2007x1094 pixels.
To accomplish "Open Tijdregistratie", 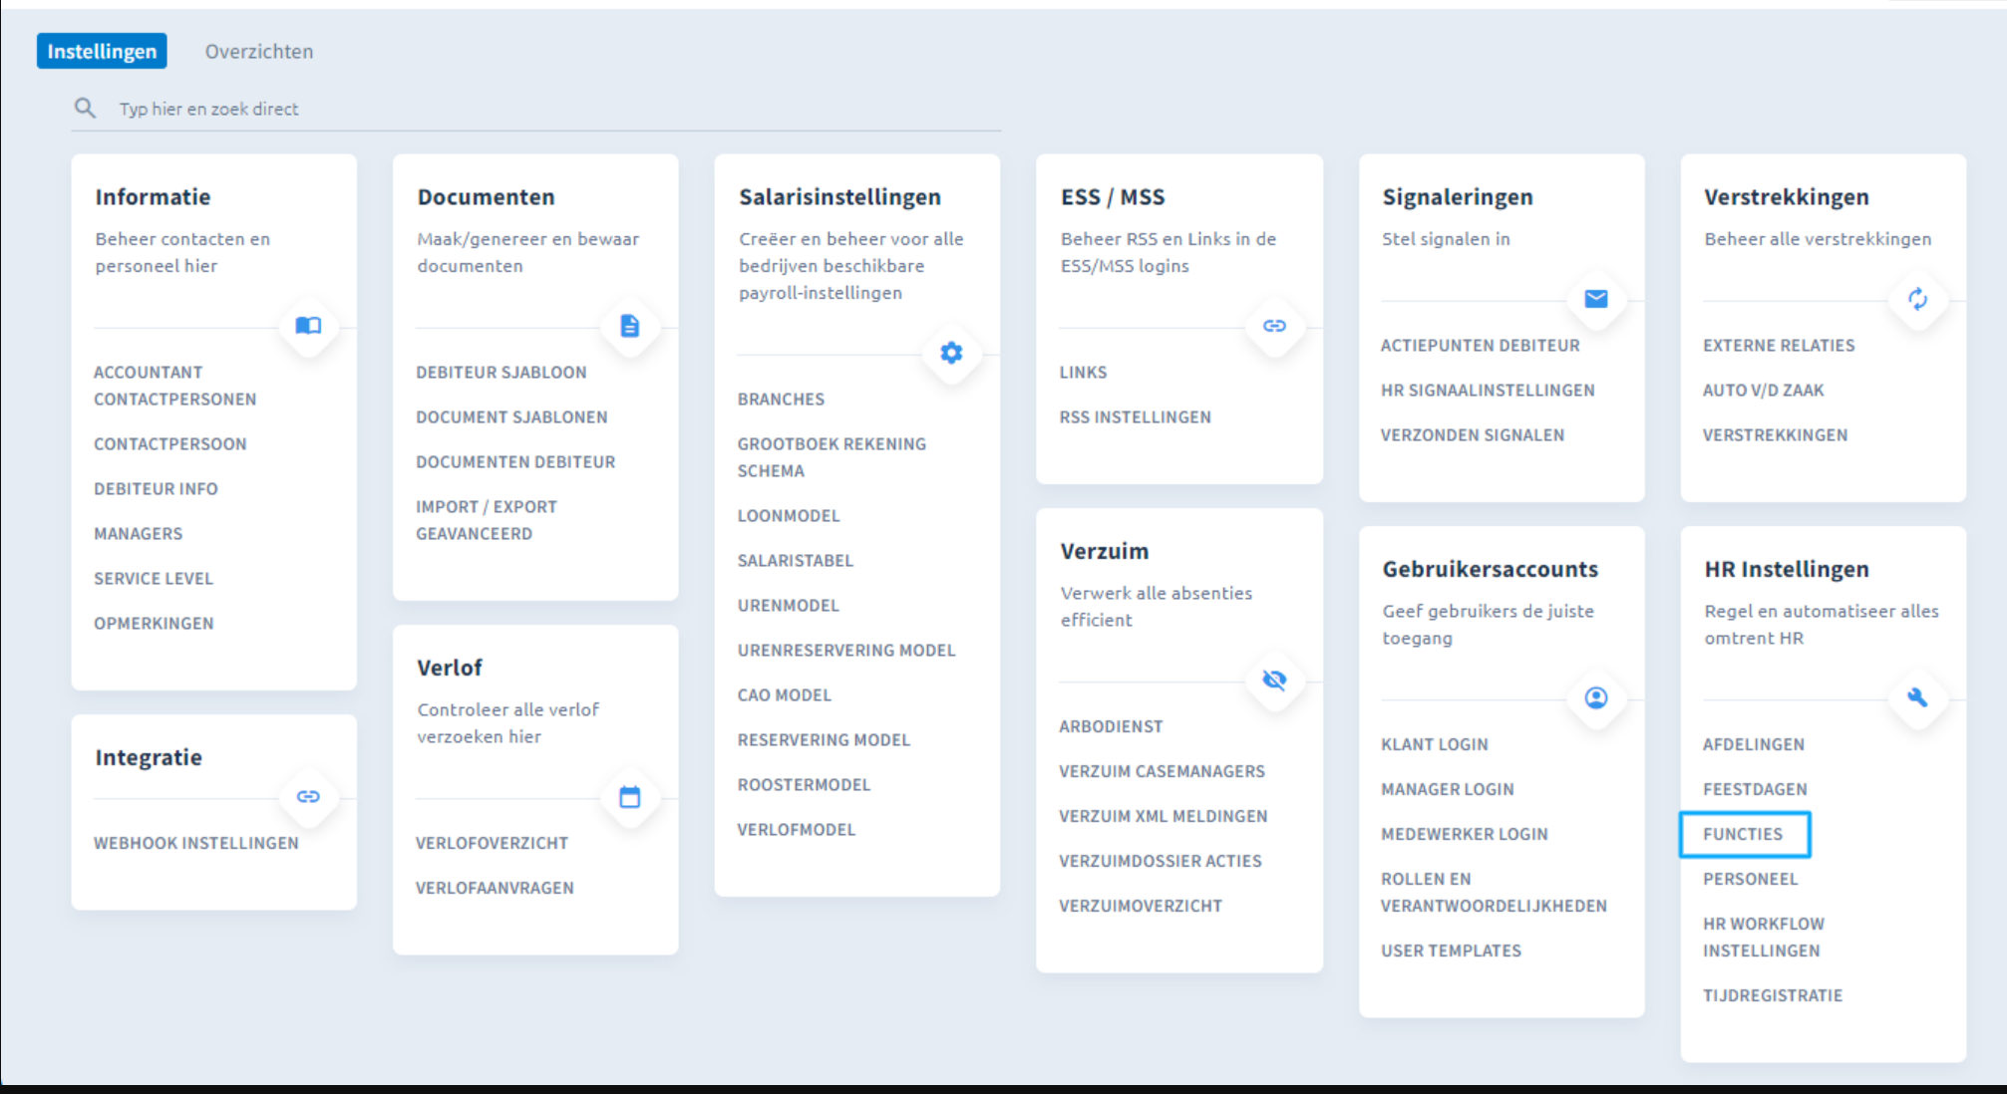I will pos(1773,995).
